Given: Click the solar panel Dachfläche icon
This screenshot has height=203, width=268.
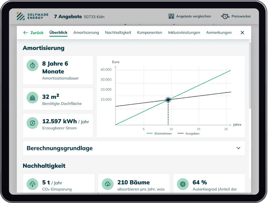Looking at the screenshot, I should 32,98.
